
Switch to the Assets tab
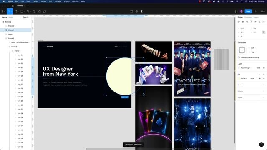pos(11,17)
